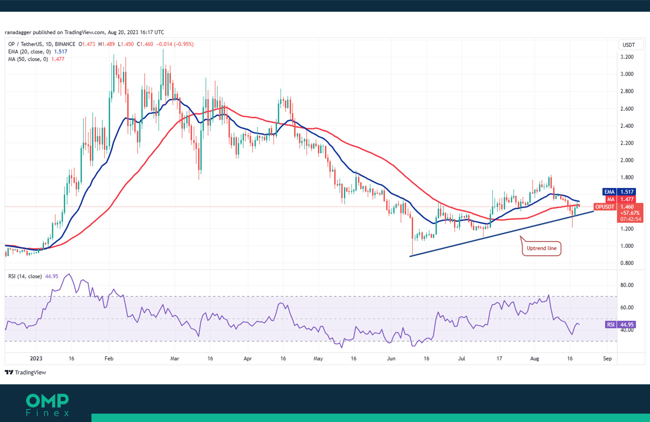The width and height of the screenshot is (650, 422).
Task: Click the 80.00 RSI axis label
Action: point(627,285)
